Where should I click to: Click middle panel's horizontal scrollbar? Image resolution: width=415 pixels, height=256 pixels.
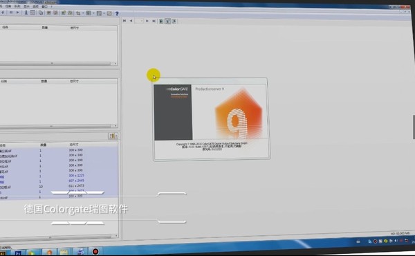(x=55, y=127)
